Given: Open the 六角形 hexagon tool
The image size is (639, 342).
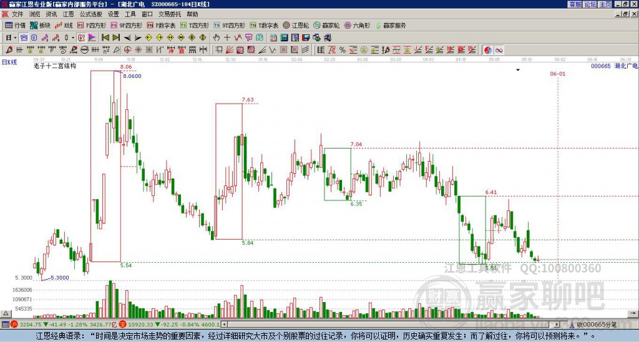Looking at the screenshot, I should pos(357,25).
